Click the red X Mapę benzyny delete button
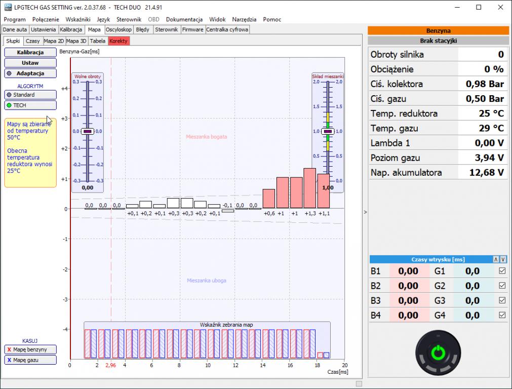 click(x=30, y=349)
